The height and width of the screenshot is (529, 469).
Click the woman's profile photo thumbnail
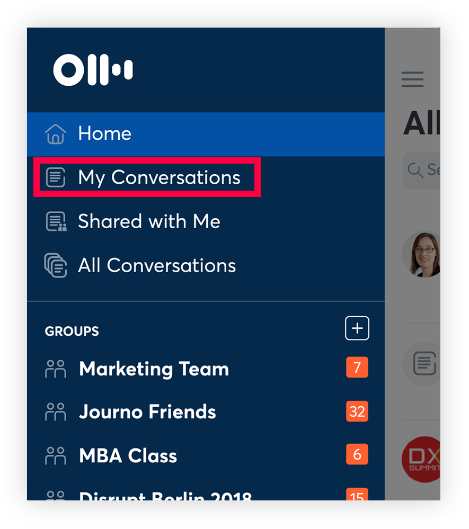(422, 254)
